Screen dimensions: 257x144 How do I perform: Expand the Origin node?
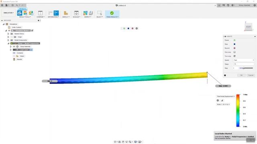pos(8,37)
